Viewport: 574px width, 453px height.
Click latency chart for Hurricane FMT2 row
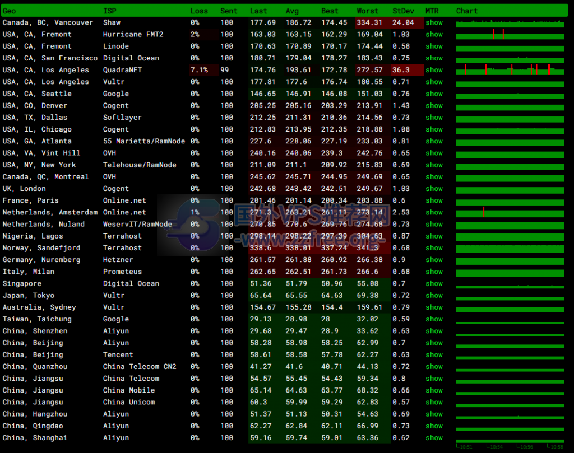[x=510, y=34]
